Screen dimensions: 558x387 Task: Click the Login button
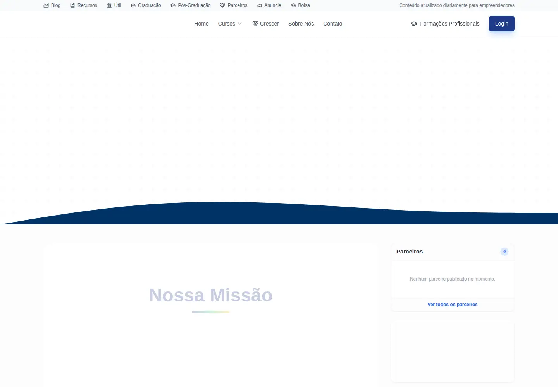pyautogui.click(x=502, y=24)
